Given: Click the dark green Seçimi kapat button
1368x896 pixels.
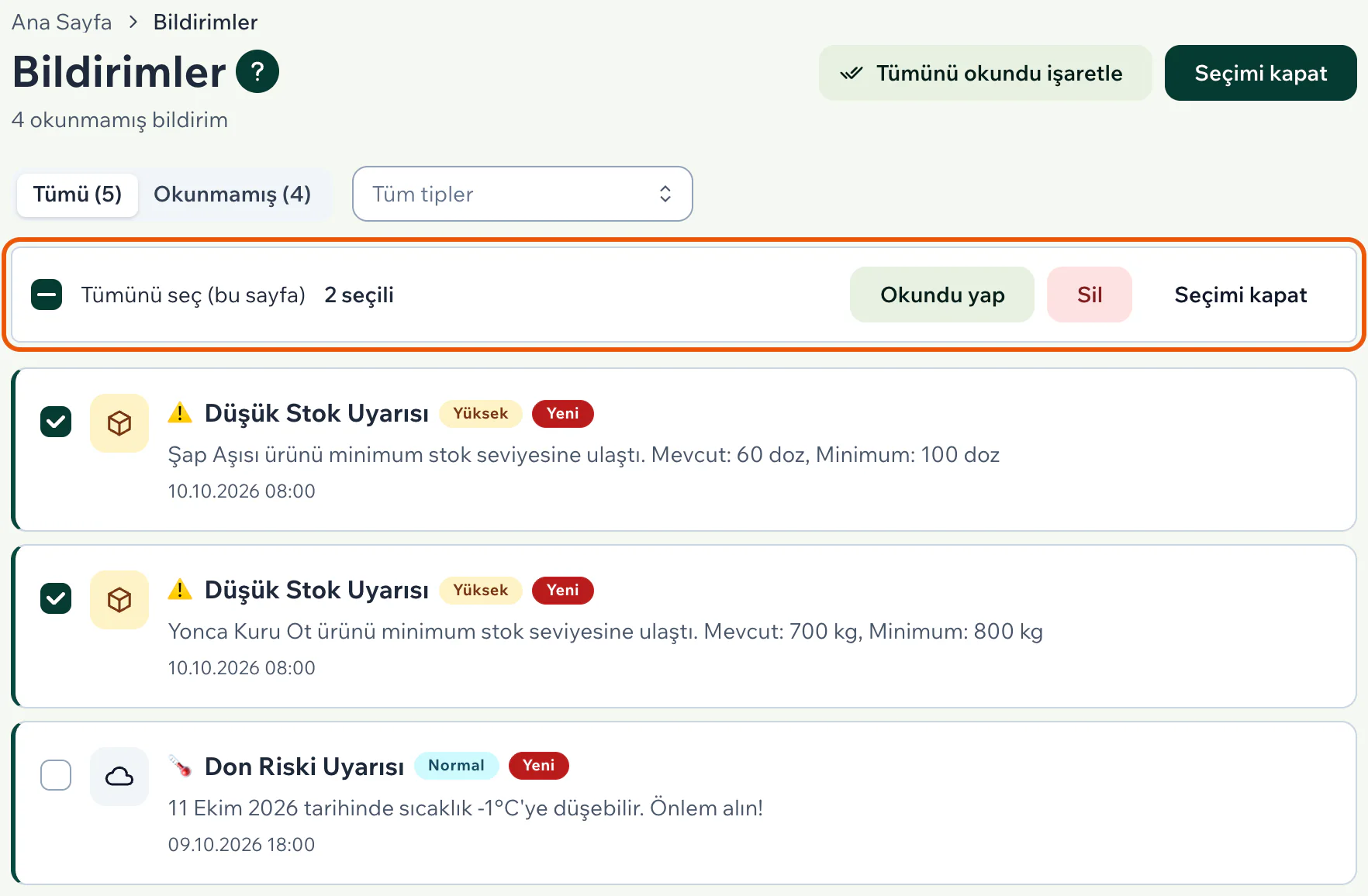Looking at the screenshot, I should tap(1261, 73).
